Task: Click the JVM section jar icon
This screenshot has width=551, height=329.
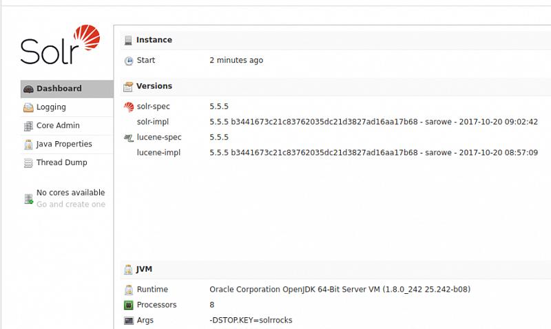Action: pos(128,270)
